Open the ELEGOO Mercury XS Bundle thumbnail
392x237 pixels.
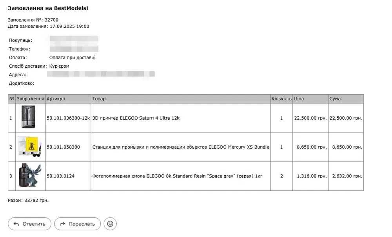(28, 147)
